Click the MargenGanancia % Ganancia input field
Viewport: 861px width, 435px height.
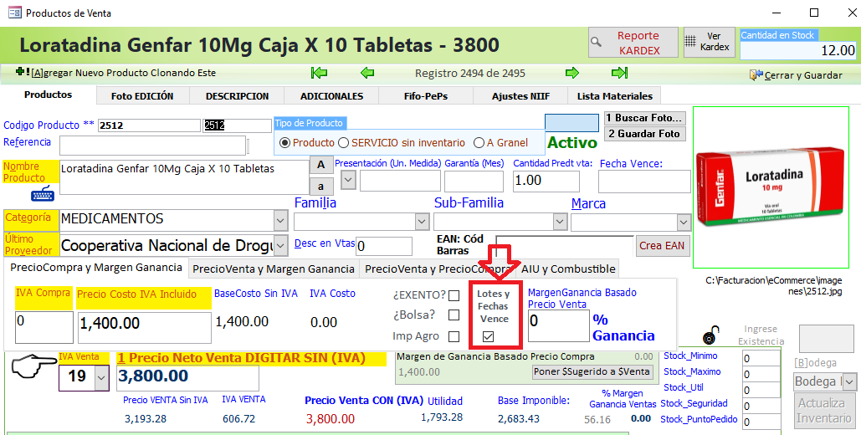click(558, 326)
